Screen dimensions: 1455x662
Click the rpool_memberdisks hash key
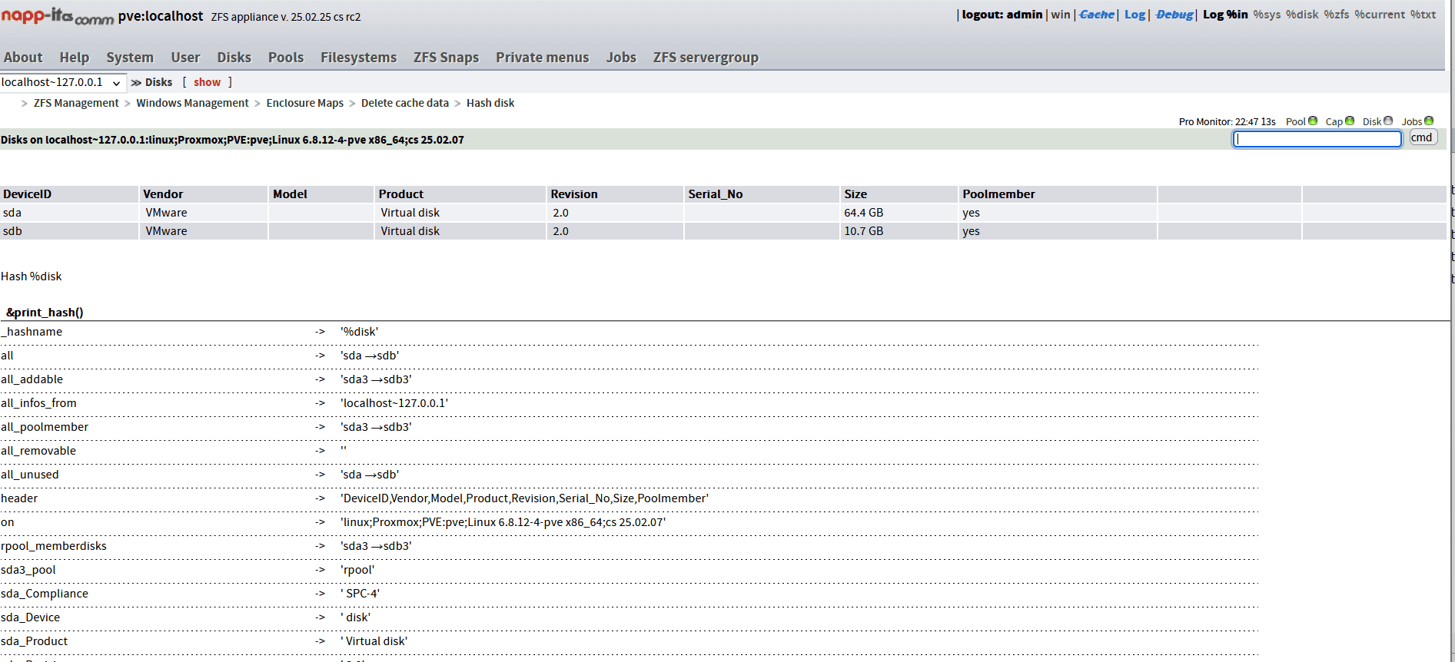(x=54, y=546)
